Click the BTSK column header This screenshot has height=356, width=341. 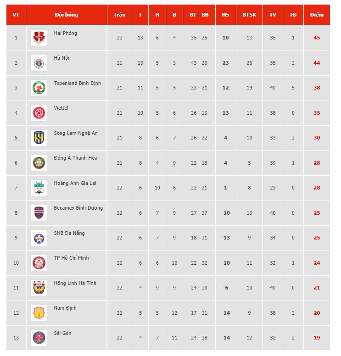249,15
